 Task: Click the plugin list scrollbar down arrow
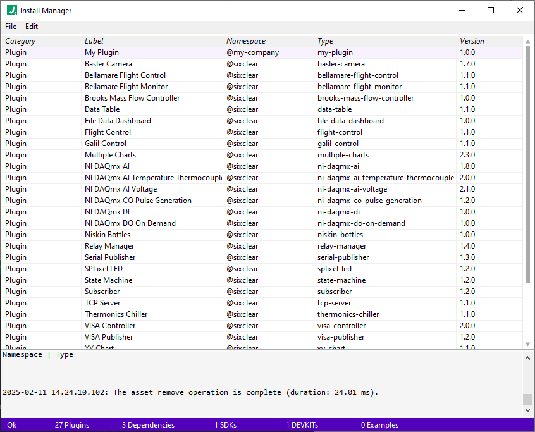coord(528,343)
